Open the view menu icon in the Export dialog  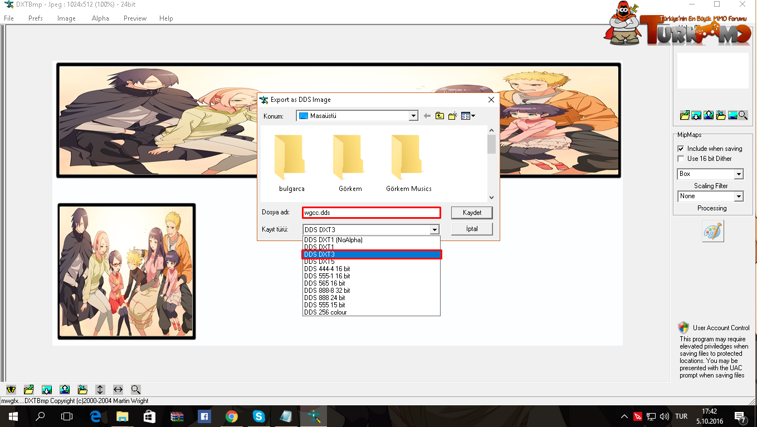point(468,116)
